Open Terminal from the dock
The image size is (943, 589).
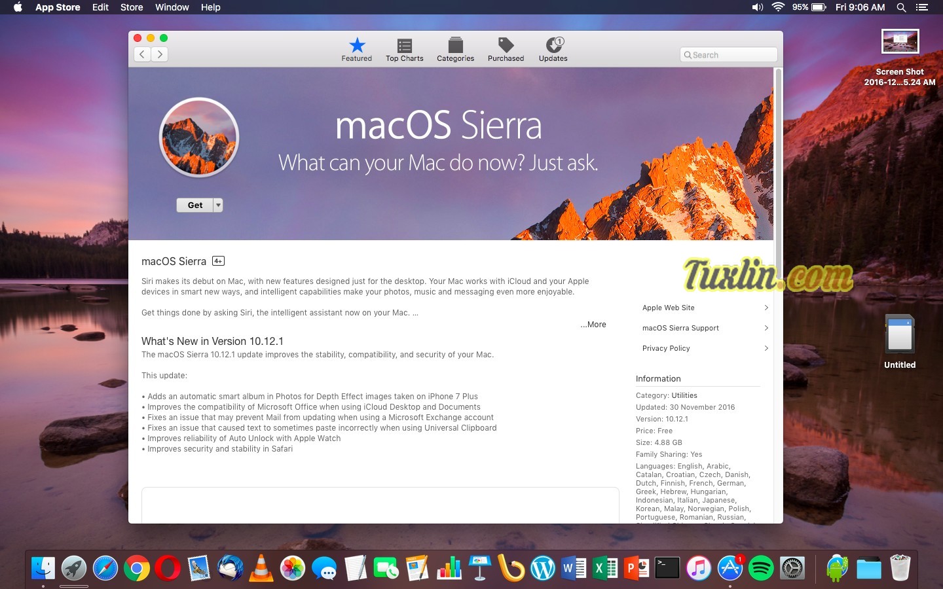coord(667,568)
